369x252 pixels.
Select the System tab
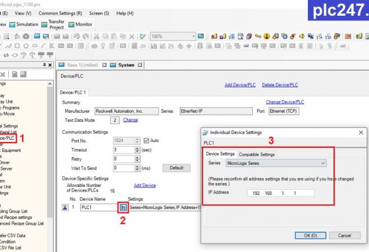126,65
